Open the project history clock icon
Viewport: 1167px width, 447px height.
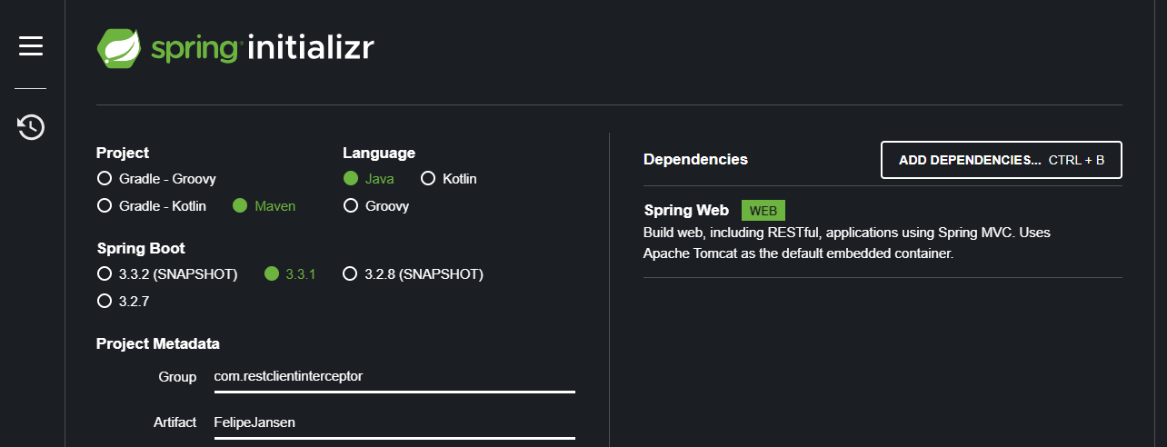click(31, 127)
